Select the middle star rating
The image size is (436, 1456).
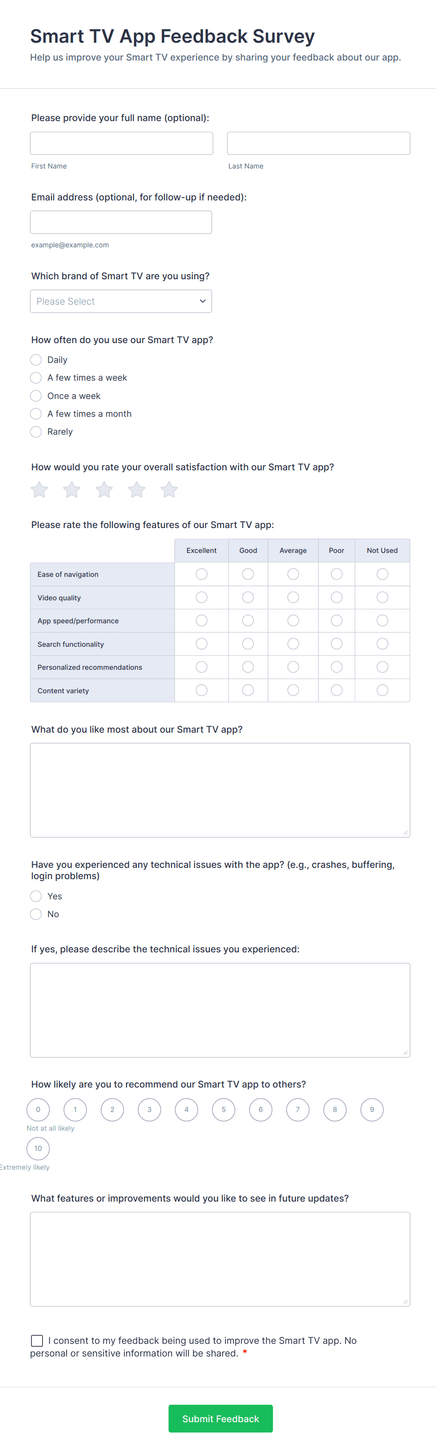coord(104,490)
